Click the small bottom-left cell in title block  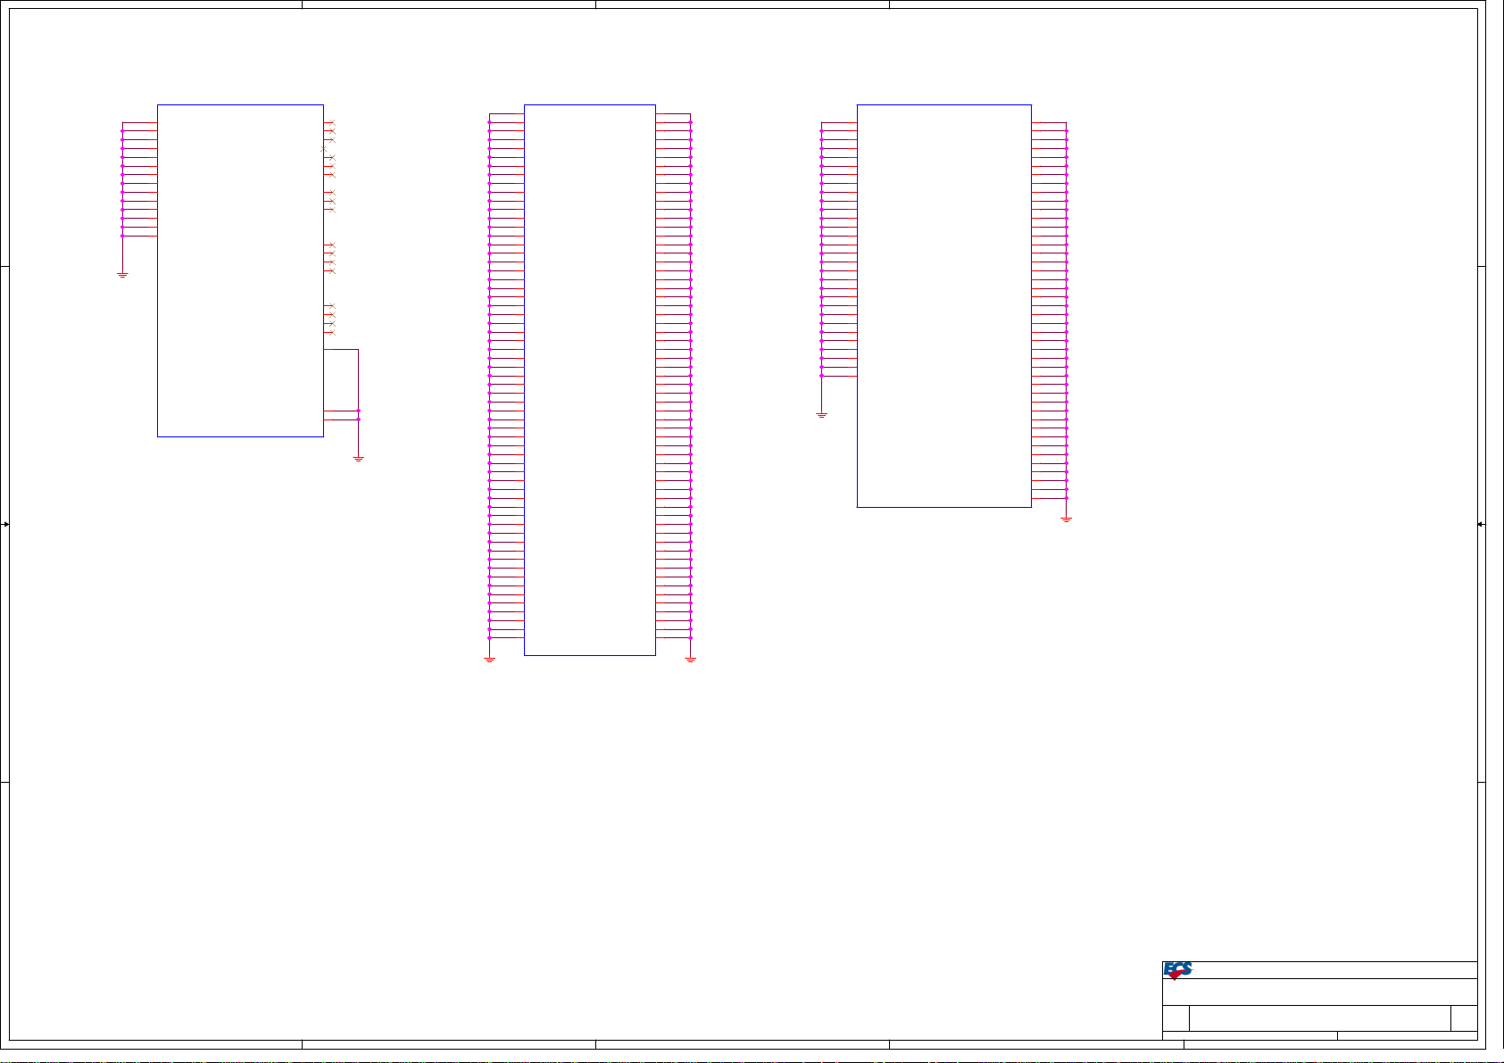pyautogui.click(x=1176, y=1018)
